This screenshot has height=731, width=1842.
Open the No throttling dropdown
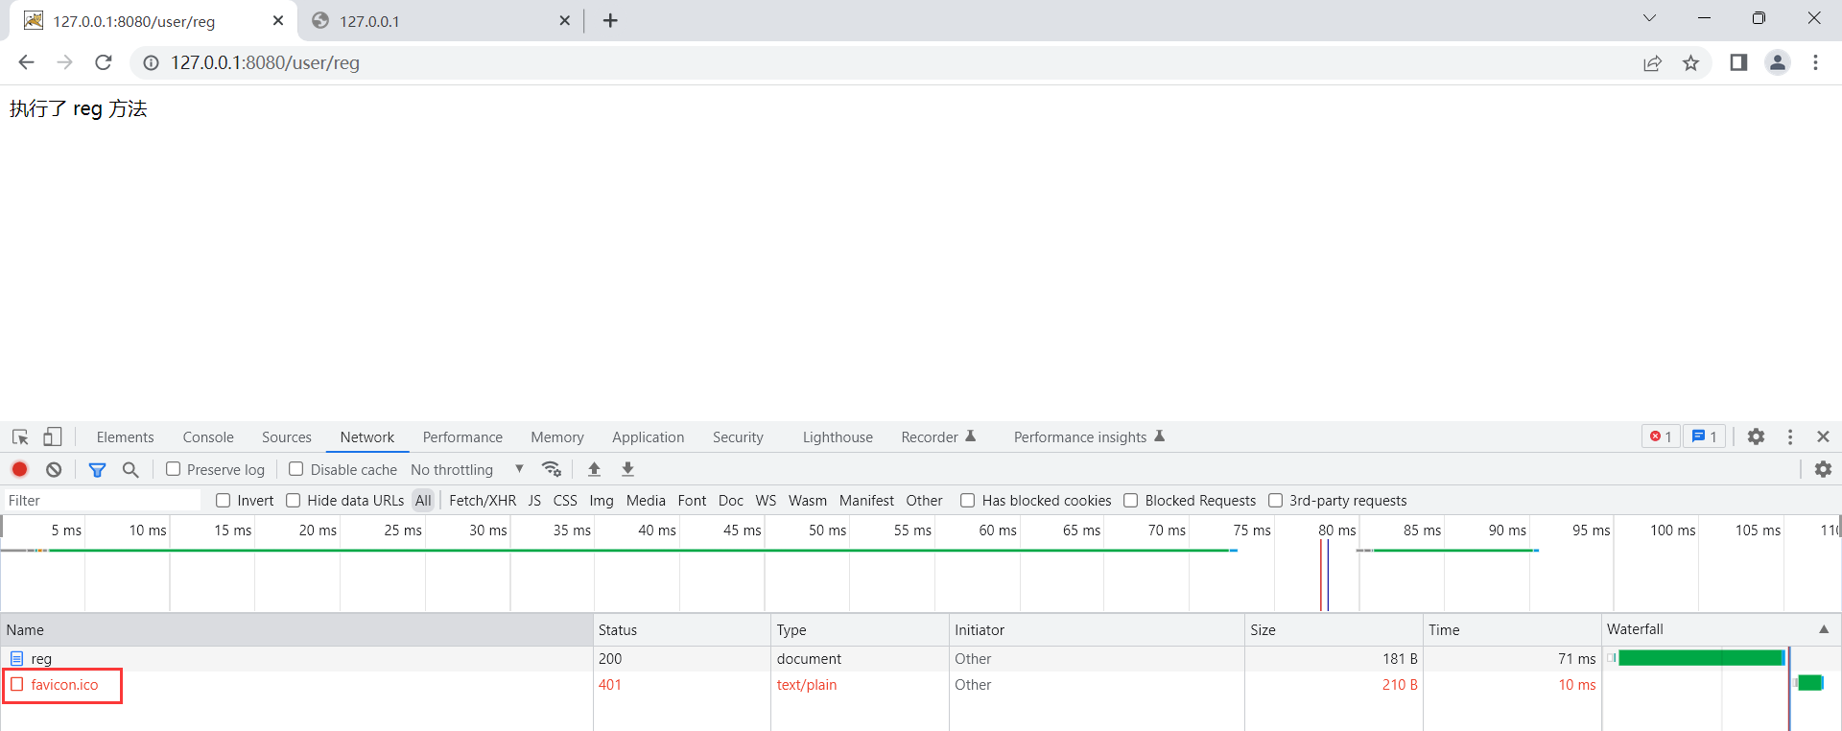tap(467, 469)
